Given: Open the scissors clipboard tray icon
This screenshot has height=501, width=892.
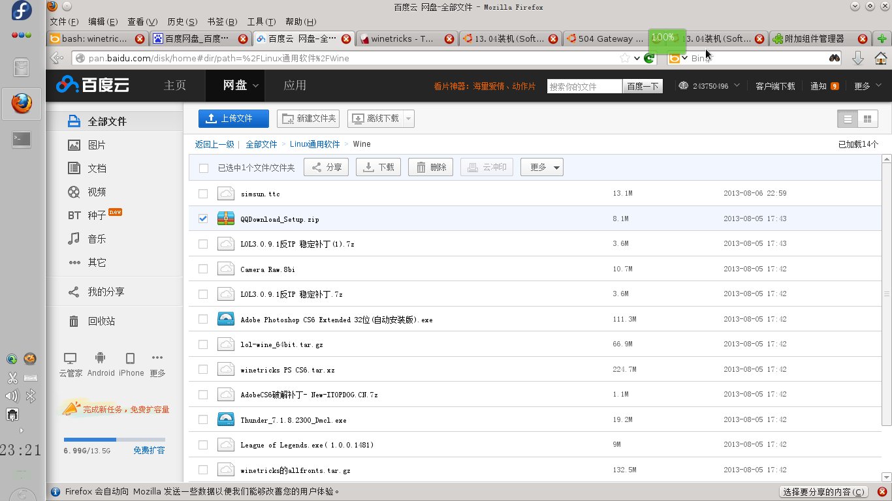Looking at the screenshot, I should 12,378.
